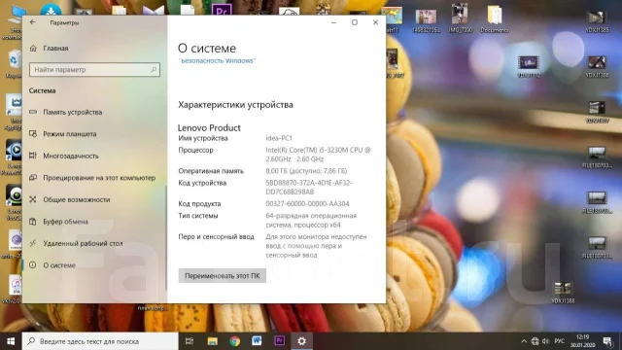Click the Память устройства storage icon
The height and width of the screenshot is (350, 622).
33,112
